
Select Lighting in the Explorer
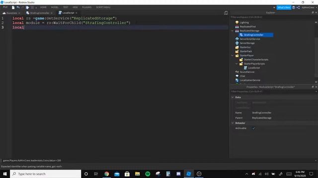[244, 22]
